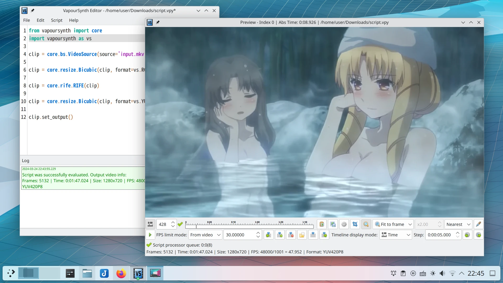The height and width of the screenshot is (283, 503).
Task: Click the remove bookmark icon
Action: click(291, 235)
